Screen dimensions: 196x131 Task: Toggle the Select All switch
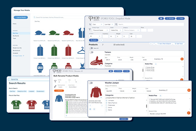coord(91,48)
